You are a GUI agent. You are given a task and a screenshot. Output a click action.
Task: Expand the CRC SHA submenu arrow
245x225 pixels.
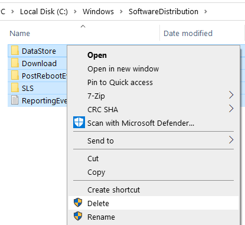coord(231,109)
